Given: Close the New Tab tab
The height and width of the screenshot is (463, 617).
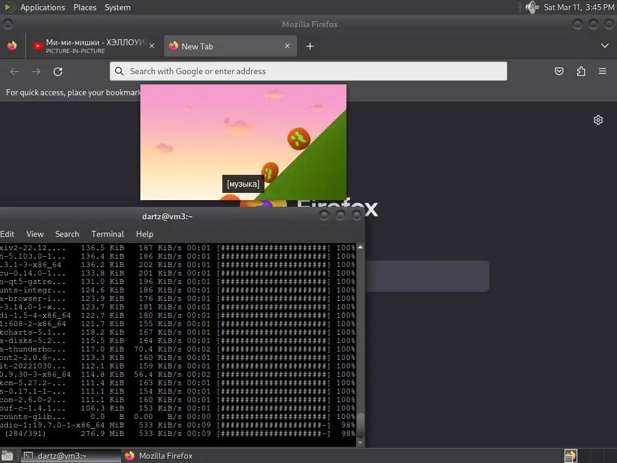Looking at the screenshot, I should (x=287, y=46).
